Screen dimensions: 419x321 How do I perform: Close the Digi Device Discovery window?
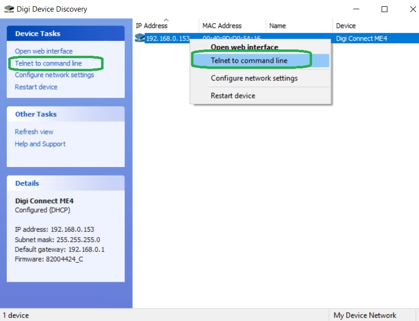(x=413, y=9)
